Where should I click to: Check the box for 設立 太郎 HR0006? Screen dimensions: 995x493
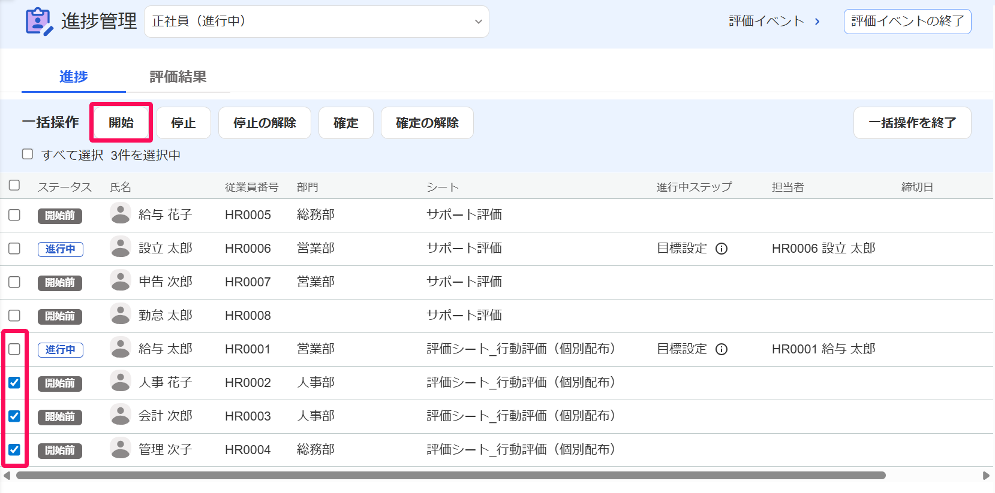[x=14, y=249]
